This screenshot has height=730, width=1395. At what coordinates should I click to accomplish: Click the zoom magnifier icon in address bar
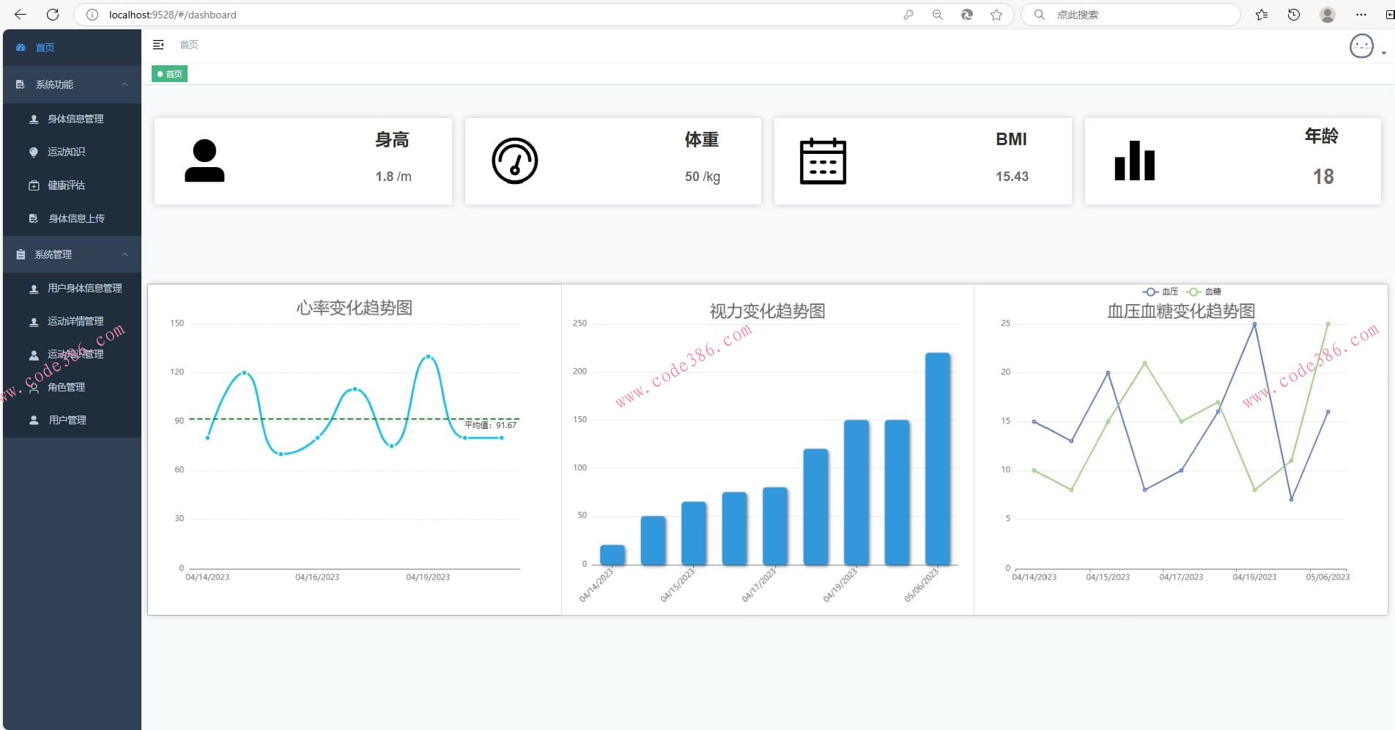(x=937, y=15)
